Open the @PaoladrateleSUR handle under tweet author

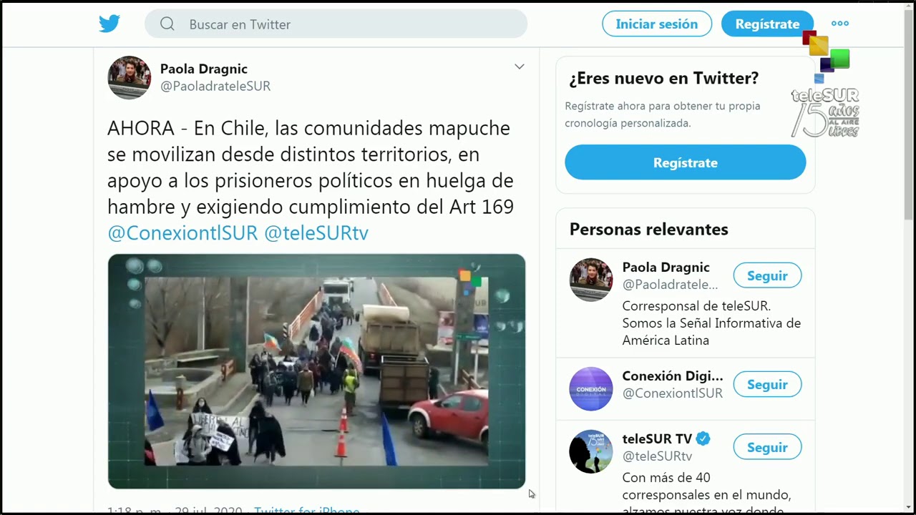click(215, 86)
